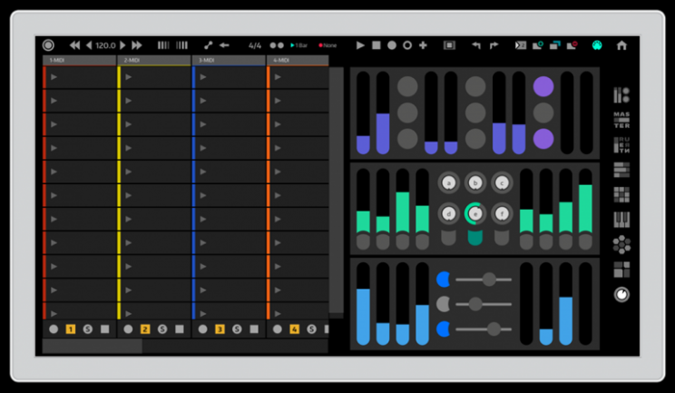Click the double left rewind arrows

pyautogui.click(x=75, y=45)
